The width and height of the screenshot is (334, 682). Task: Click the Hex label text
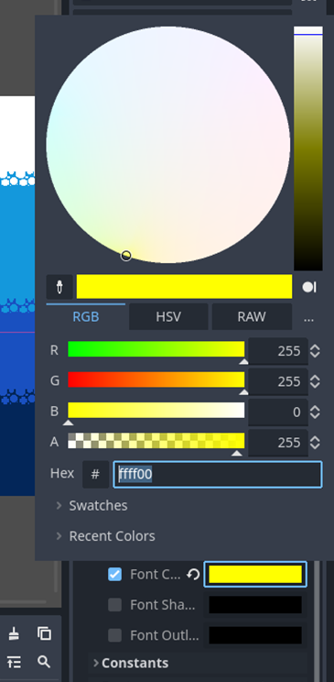[62, 473]
